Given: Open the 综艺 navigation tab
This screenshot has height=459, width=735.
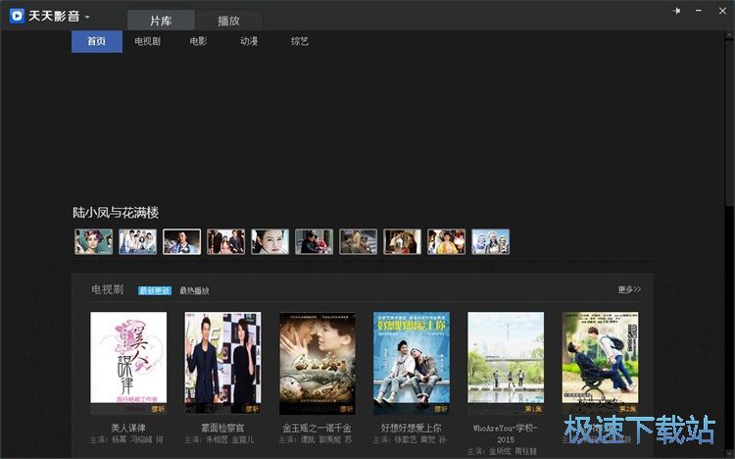Looking at the screenshot, I should tap(300, 41).
